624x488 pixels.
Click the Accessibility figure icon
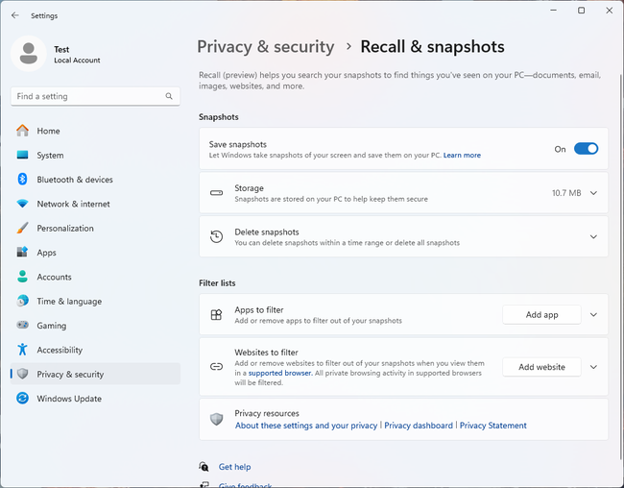coord(22,350)
